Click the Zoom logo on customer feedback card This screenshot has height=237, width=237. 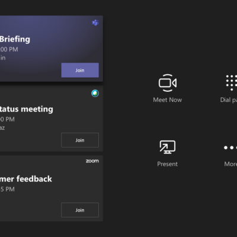coord(92,161)
